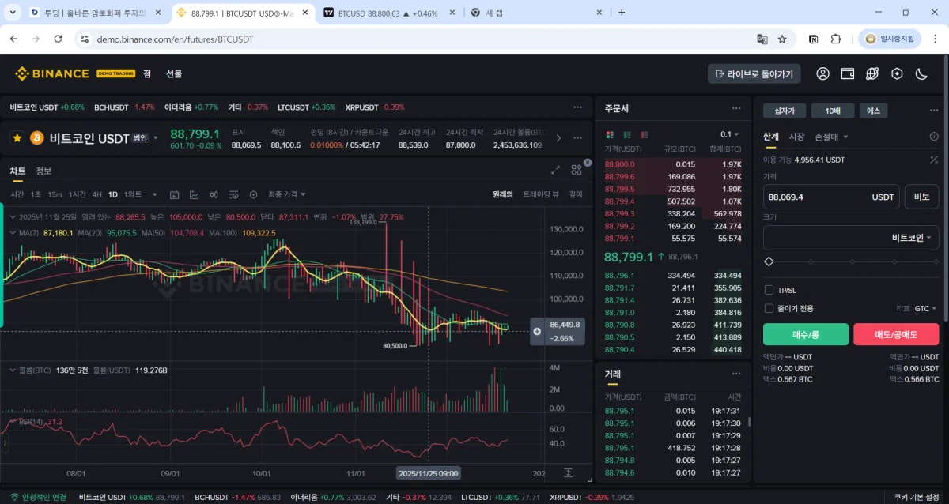Open trades panel more options menu
The image size is (949, 504).
pyautogui.click(x=736, y=374)
